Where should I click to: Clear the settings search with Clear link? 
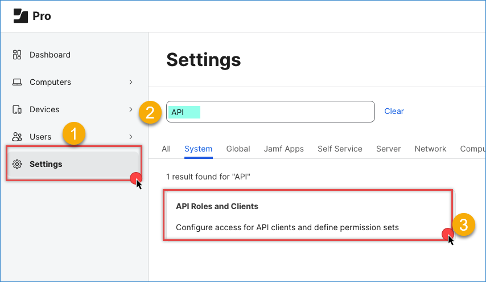(x=394, y=111)
